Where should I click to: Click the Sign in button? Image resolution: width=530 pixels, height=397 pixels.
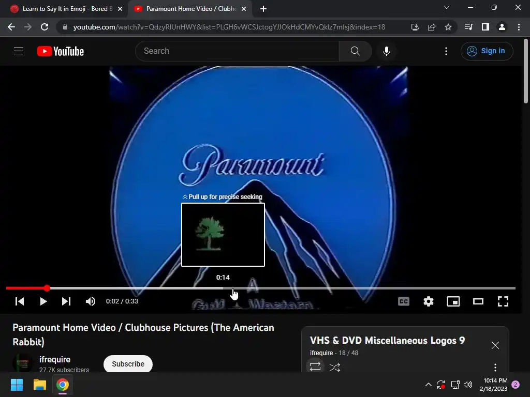pos(487,51)
